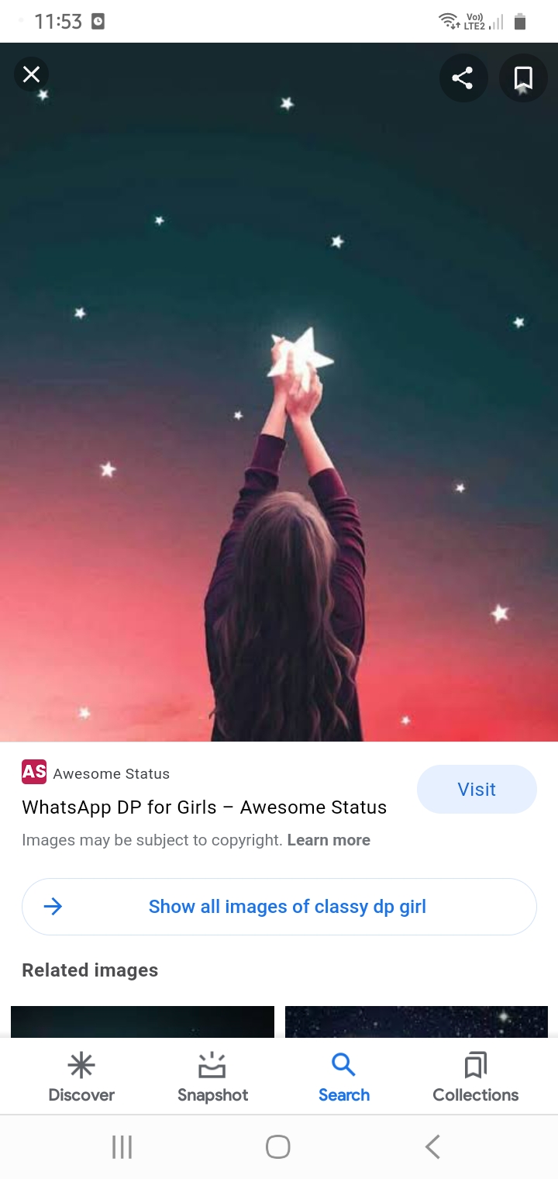558x1179 pixels.
Task: Tap the main star-holding girl image
Action: click(279, 392)
